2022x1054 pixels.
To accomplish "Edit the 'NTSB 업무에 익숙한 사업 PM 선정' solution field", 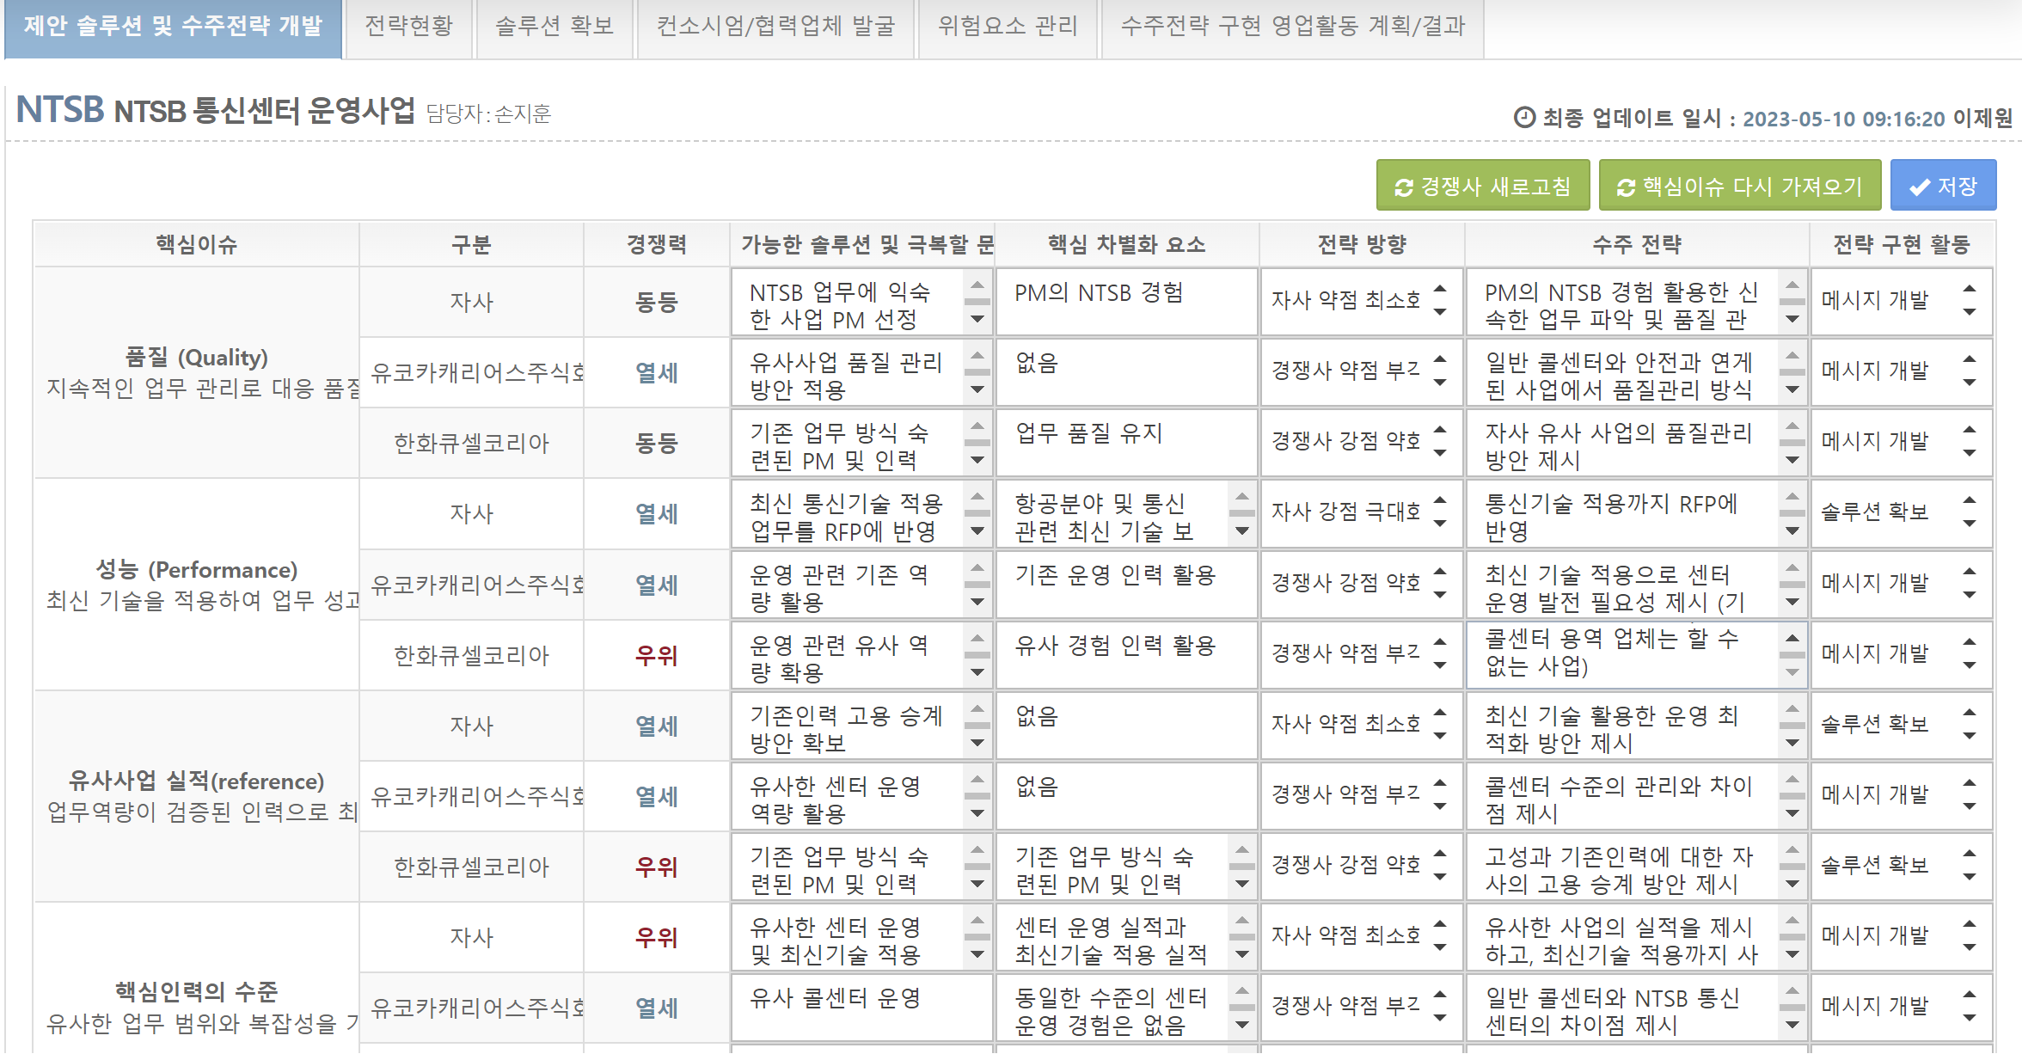I will pyautogui.click(x=862, y=302).
